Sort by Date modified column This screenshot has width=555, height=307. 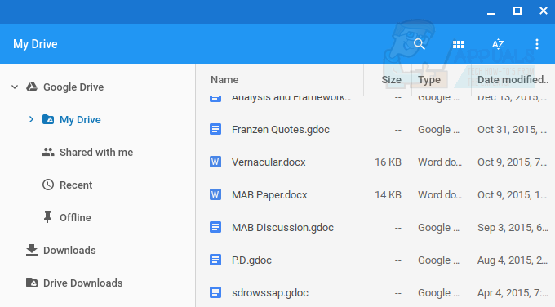[513, 80]
